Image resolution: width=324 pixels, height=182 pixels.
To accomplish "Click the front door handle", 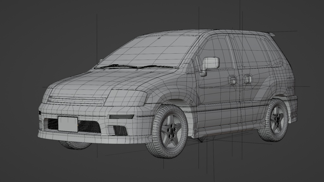I will pos(232,80).
